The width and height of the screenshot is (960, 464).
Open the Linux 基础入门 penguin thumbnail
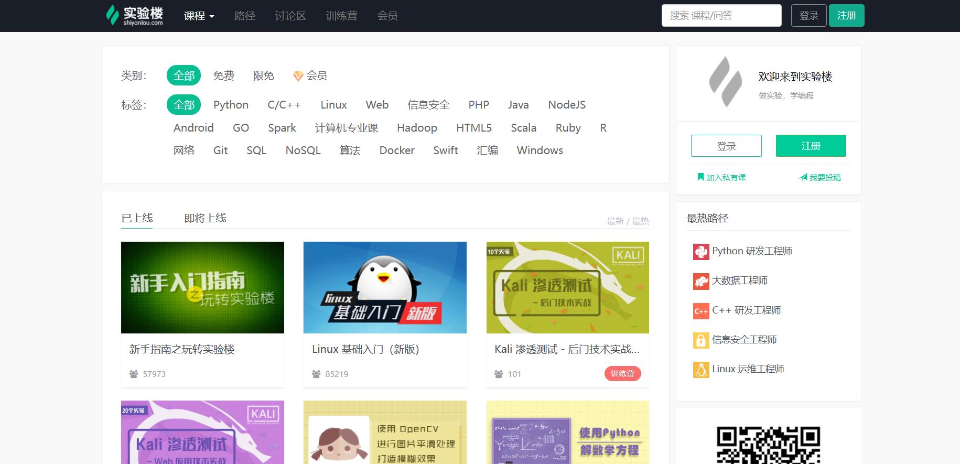385,287
